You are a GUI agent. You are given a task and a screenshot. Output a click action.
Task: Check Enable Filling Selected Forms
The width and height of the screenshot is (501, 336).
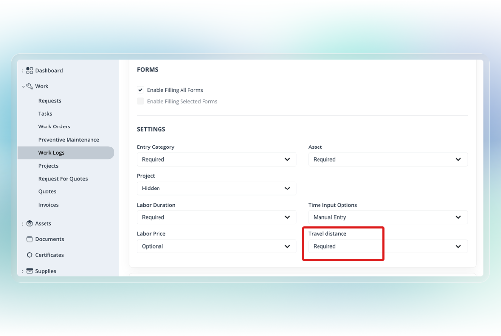point(141,101)
